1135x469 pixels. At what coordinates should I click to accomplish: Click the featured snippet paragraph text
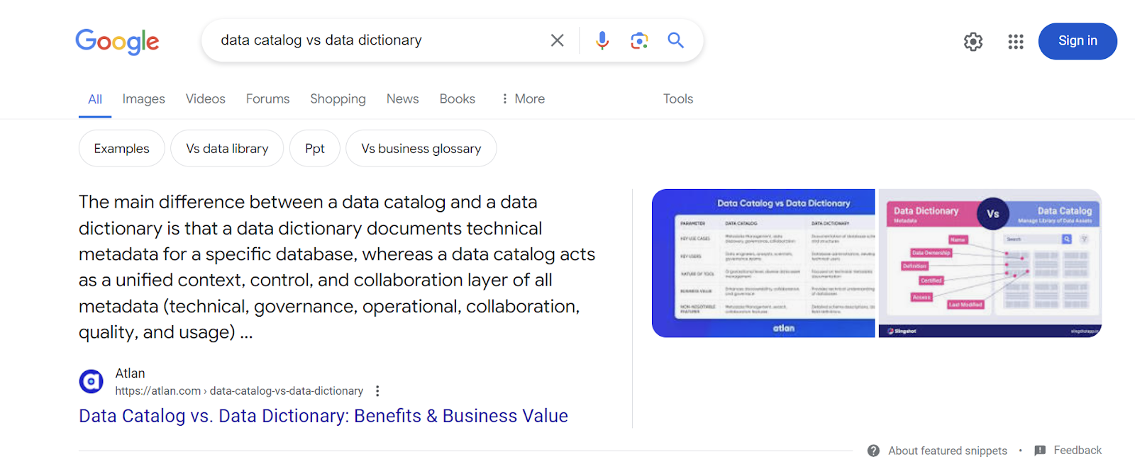click(x=337, y=267)
